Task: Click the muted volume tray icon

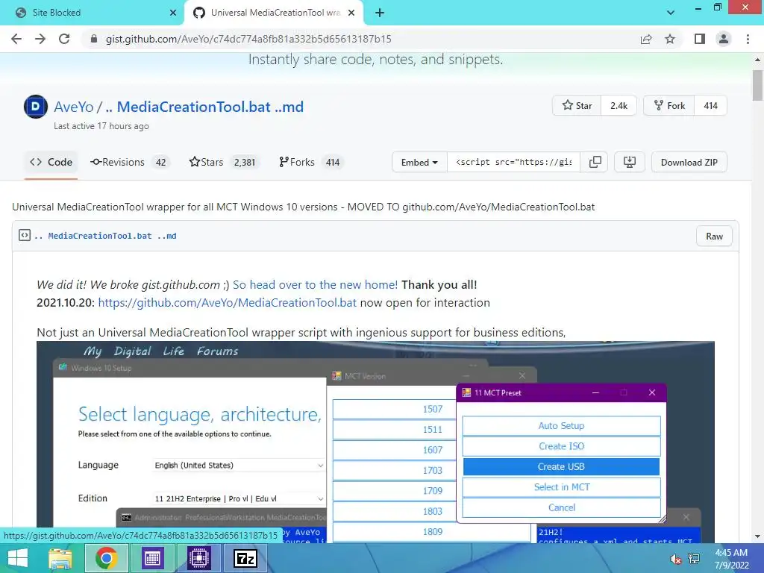Action: point(675,560)
